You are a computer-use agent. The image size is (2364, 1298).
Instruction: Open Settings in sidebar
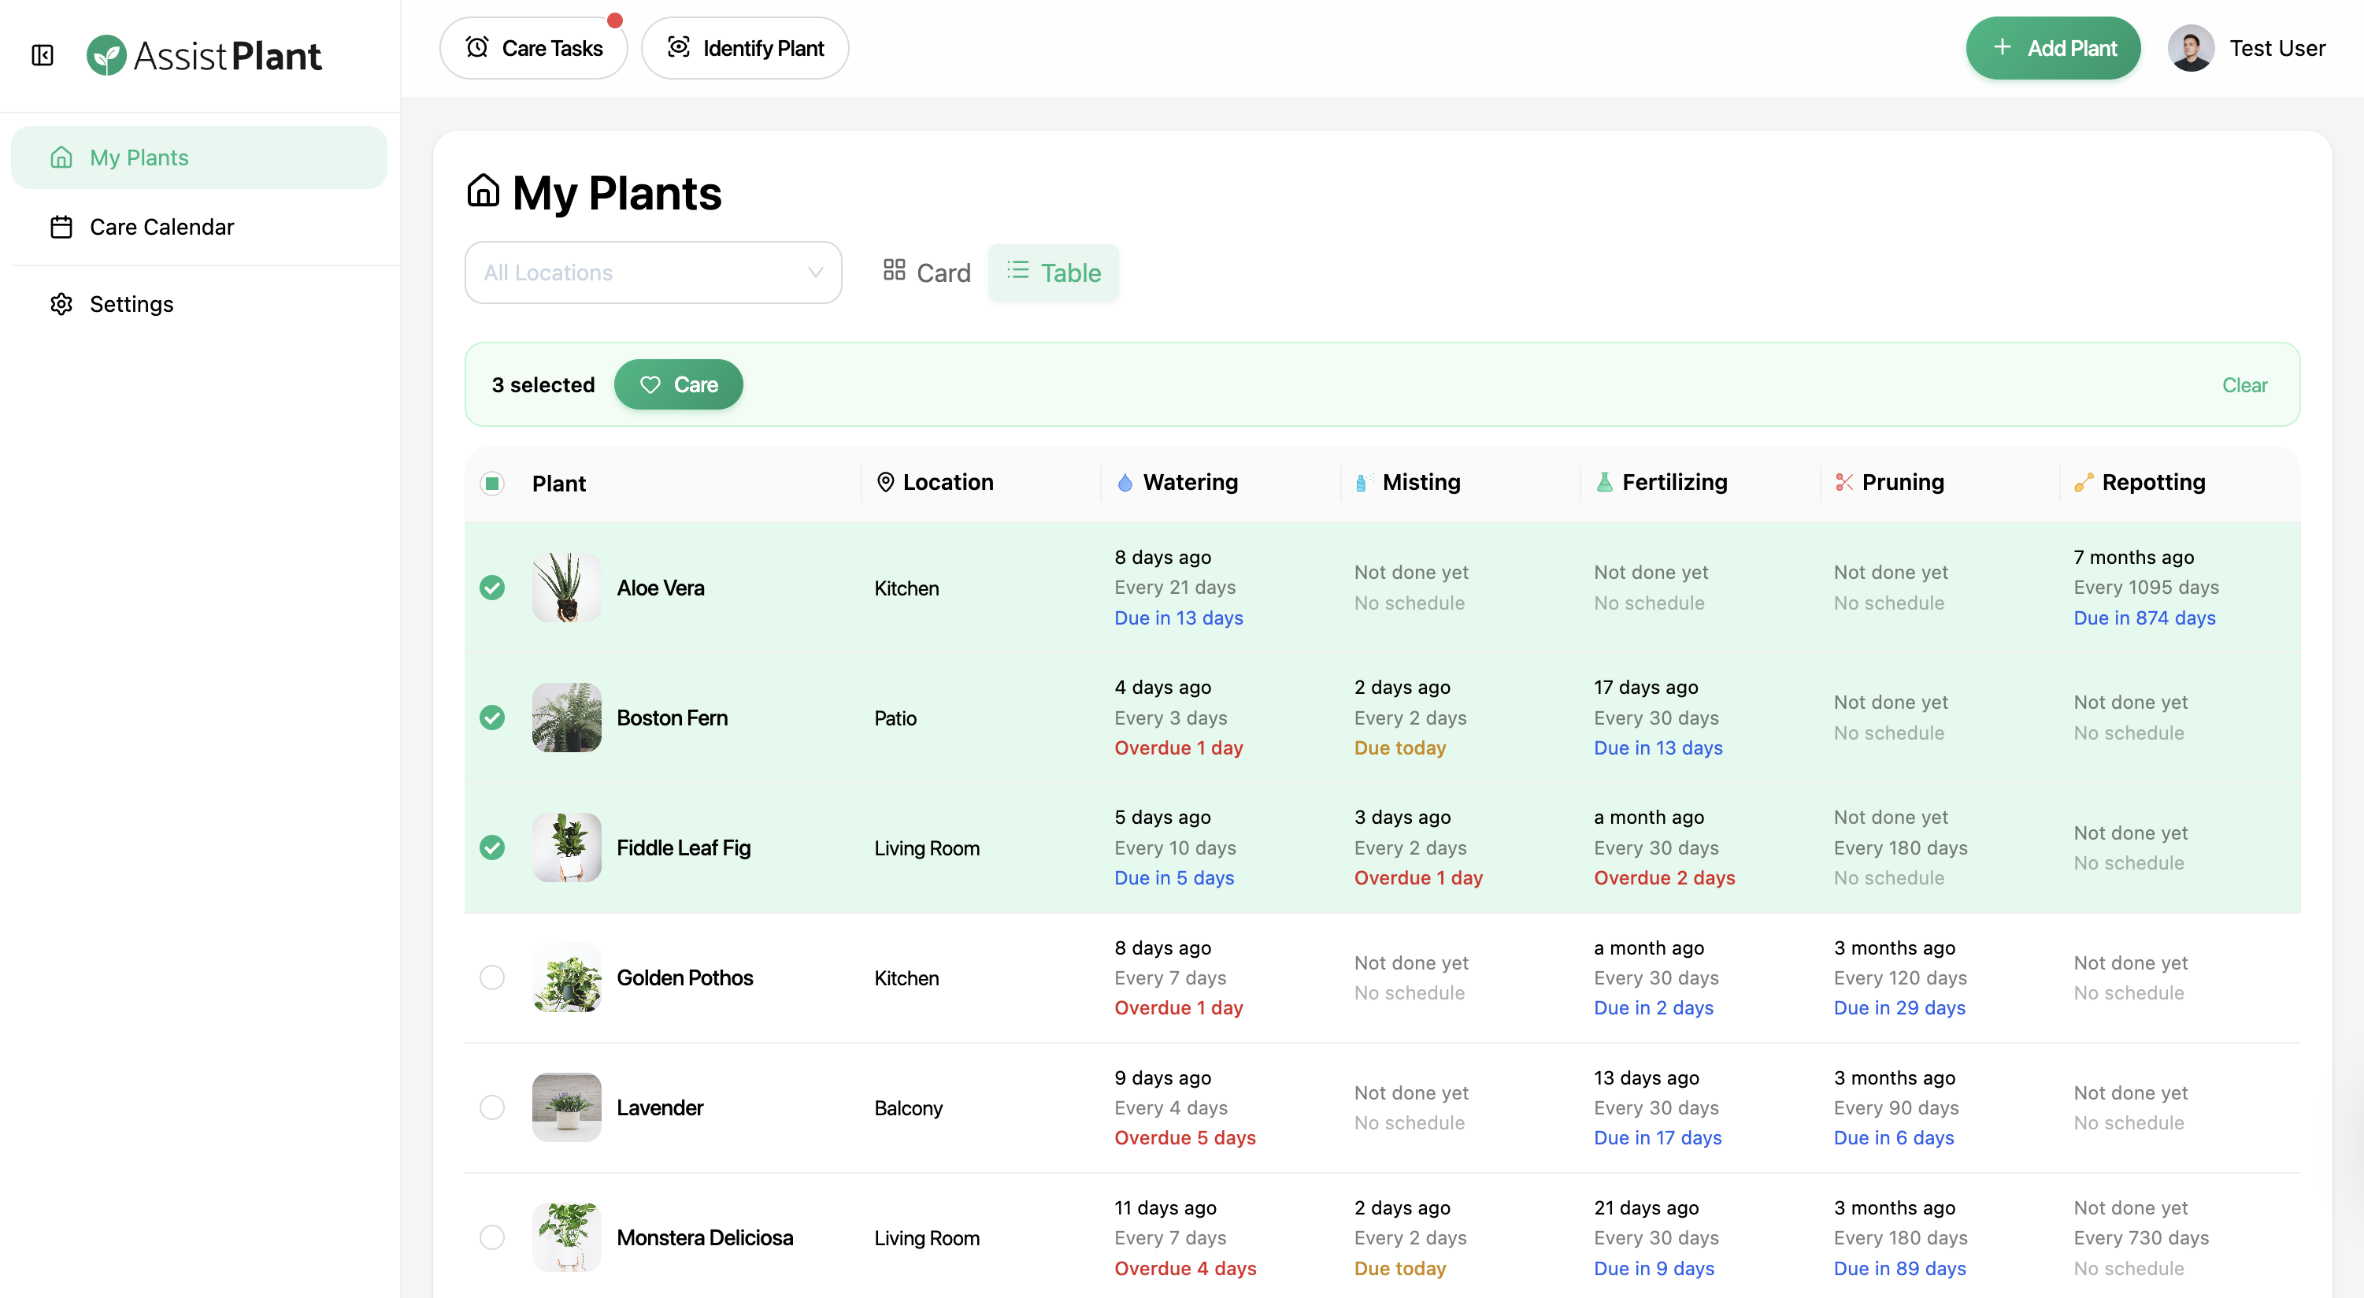pyautogui.click(x=199, y=304)
